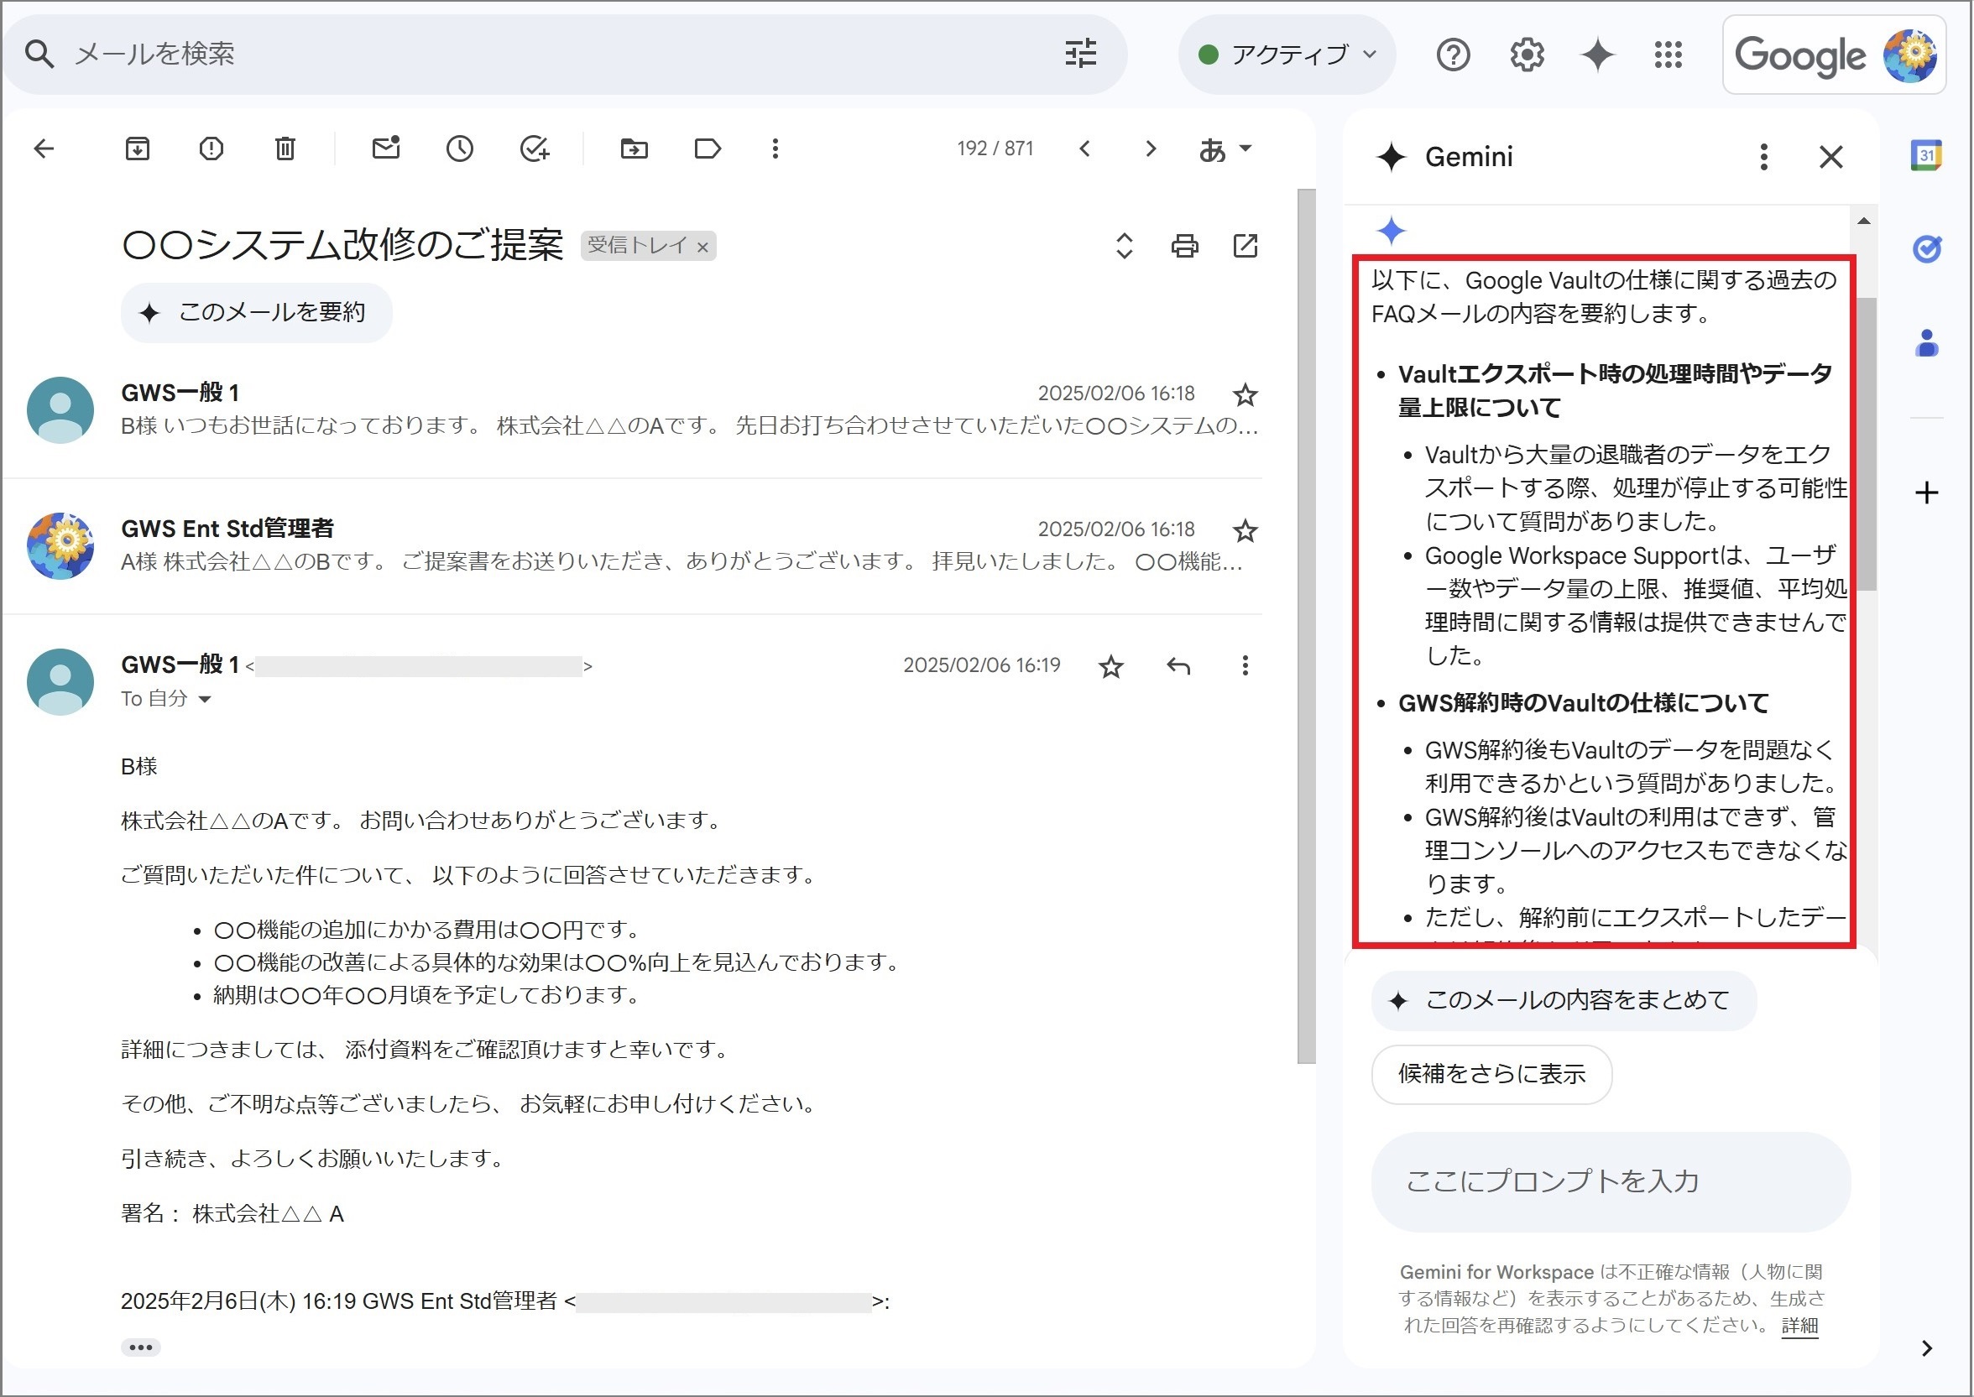Open Gemini panel more options

1764,157
